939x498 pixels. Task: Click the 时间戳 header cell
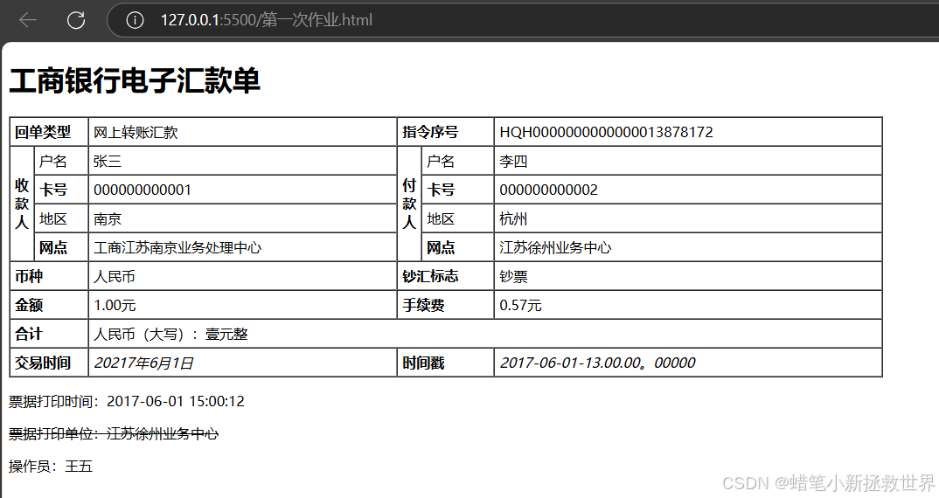tap(446, 363)
